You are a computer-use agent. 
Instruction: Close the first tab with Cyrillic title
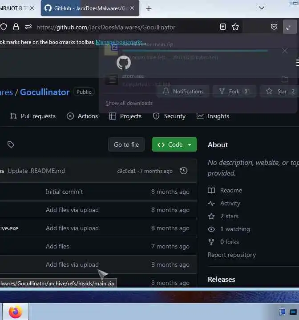click(32, 8)
